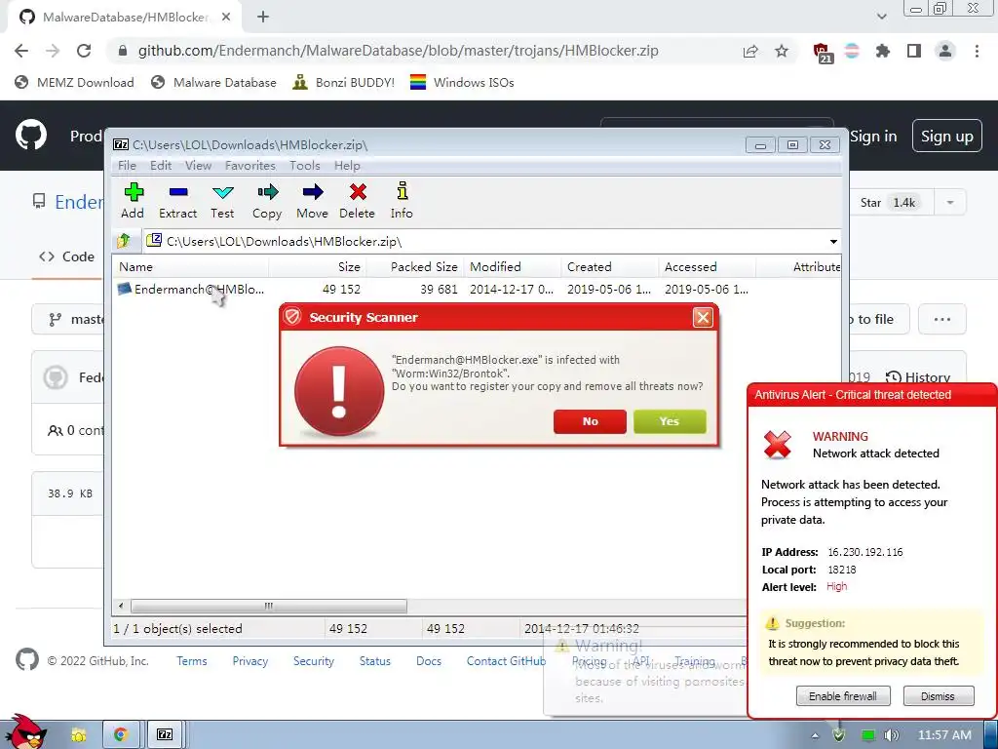998x749 pixels.
Task: Open the Bonzi BUDDY! bookmark
Action: [x=344, y=82]
